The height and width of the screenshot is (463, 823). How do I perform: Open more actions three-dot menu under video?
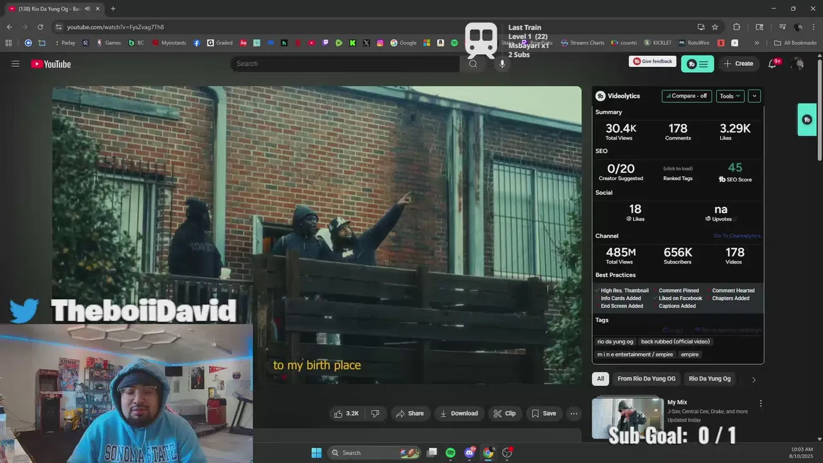[x=574, y=413]
